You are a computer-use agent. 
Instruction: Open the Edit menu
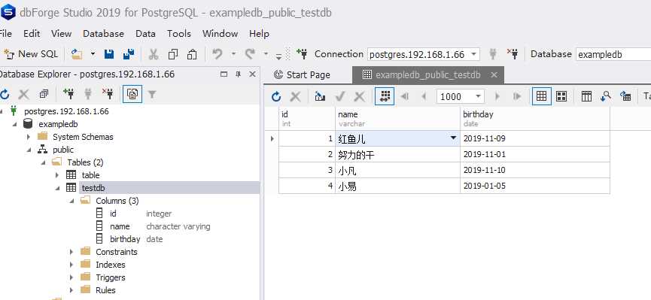pos(32,34)
